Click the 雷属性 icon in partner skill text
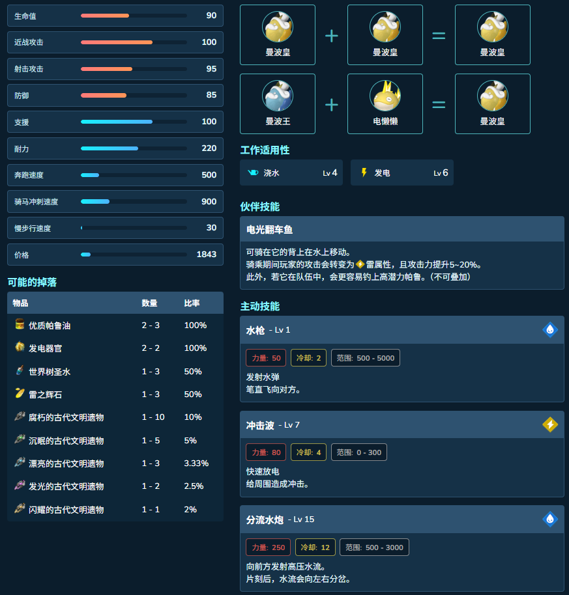The image size is (569, 595). click(360, 264)
